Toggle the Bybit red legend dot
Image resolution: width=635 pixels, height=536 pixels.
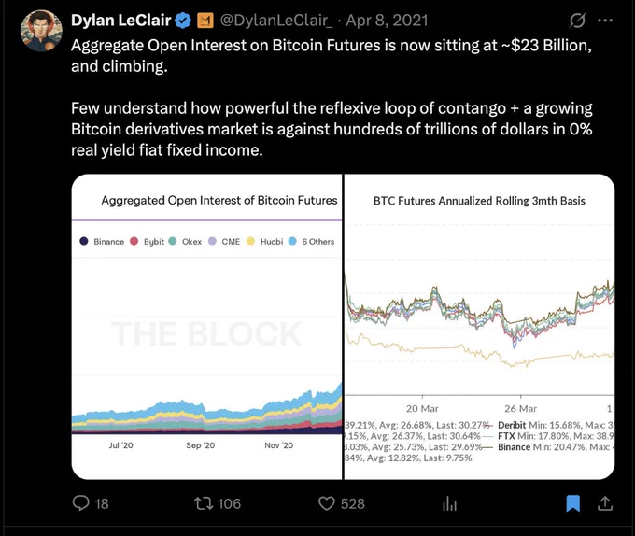tap(134, 241)
